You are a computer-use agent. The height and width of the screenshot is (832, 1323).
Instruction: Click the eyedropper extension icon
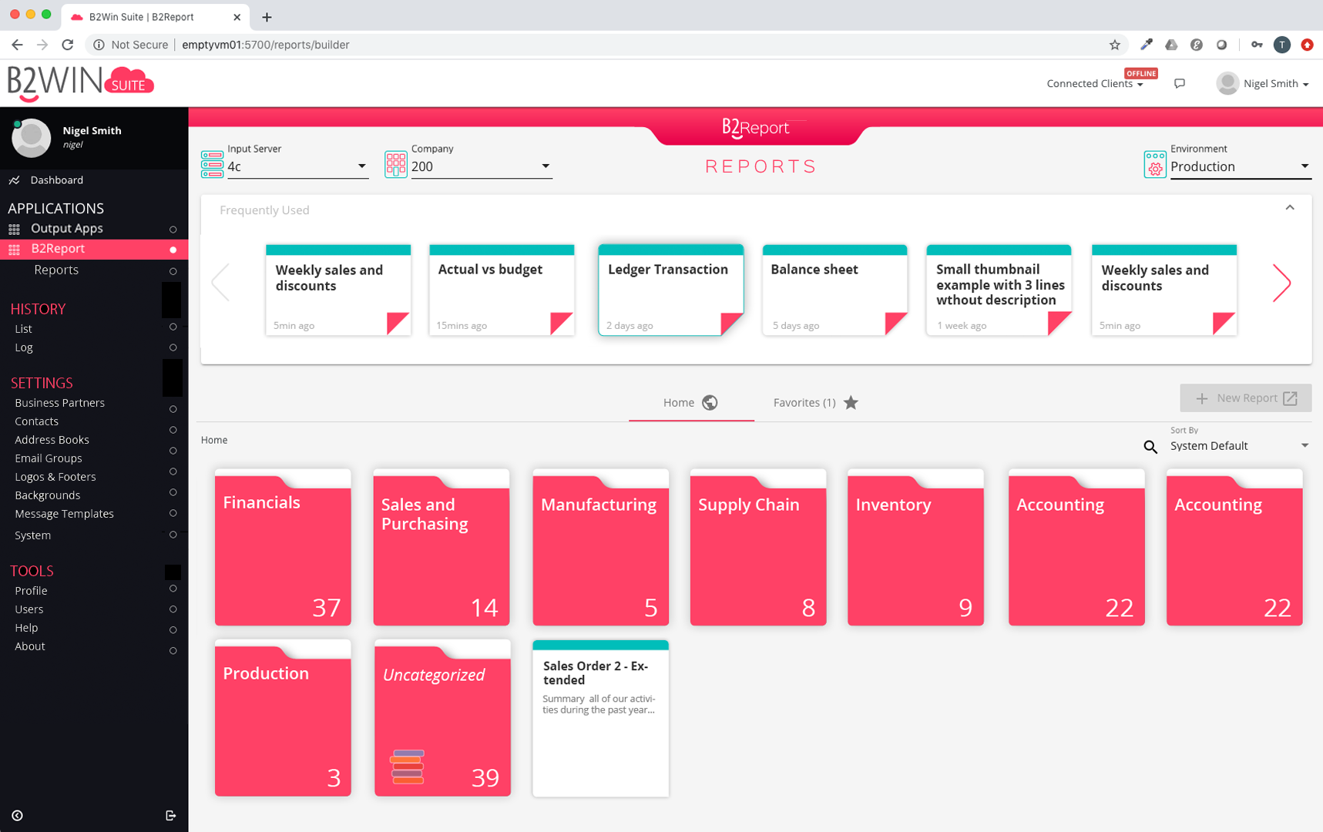coord(1147,45)
